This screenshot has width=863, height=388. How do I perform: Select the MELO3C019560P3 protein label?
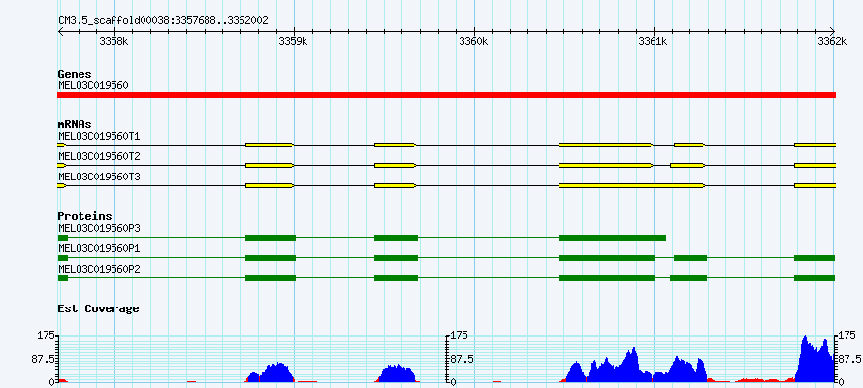click(x=99, y=228)
